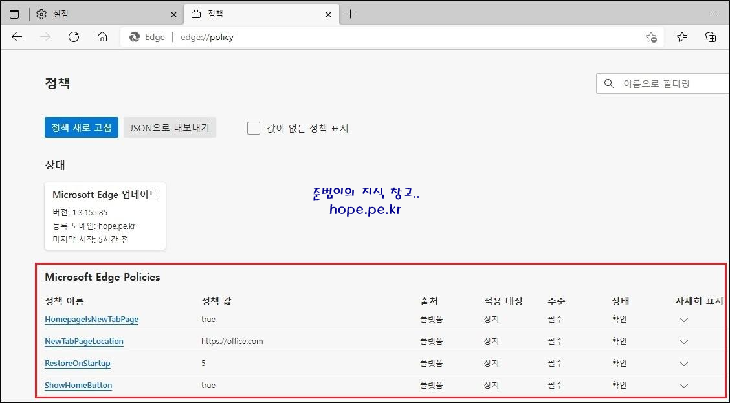This screenshot has width=730, height=403.
Task: Click the gear icon on 설정 tab
Action: click(41, 14)
